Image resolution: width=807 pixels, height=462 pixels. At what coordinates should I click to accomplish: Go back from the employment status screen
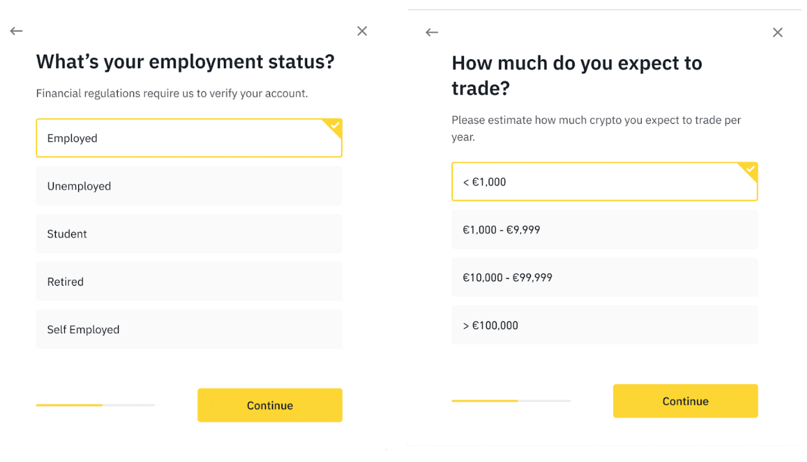tap(17, 31)
